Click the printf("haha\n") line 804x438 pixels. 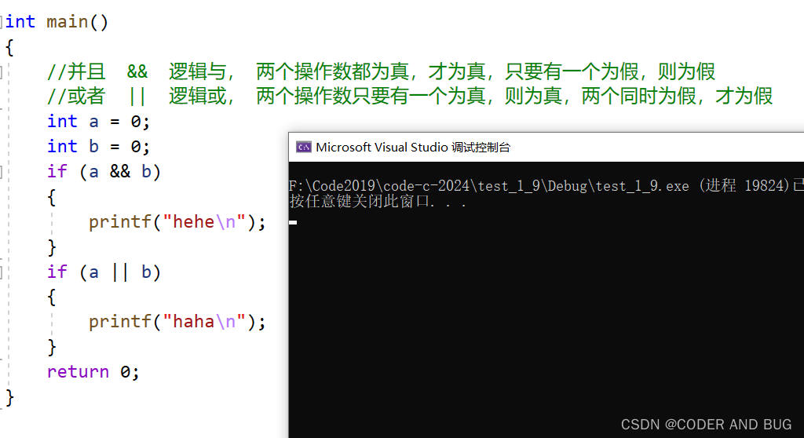[x=177, y=322]
